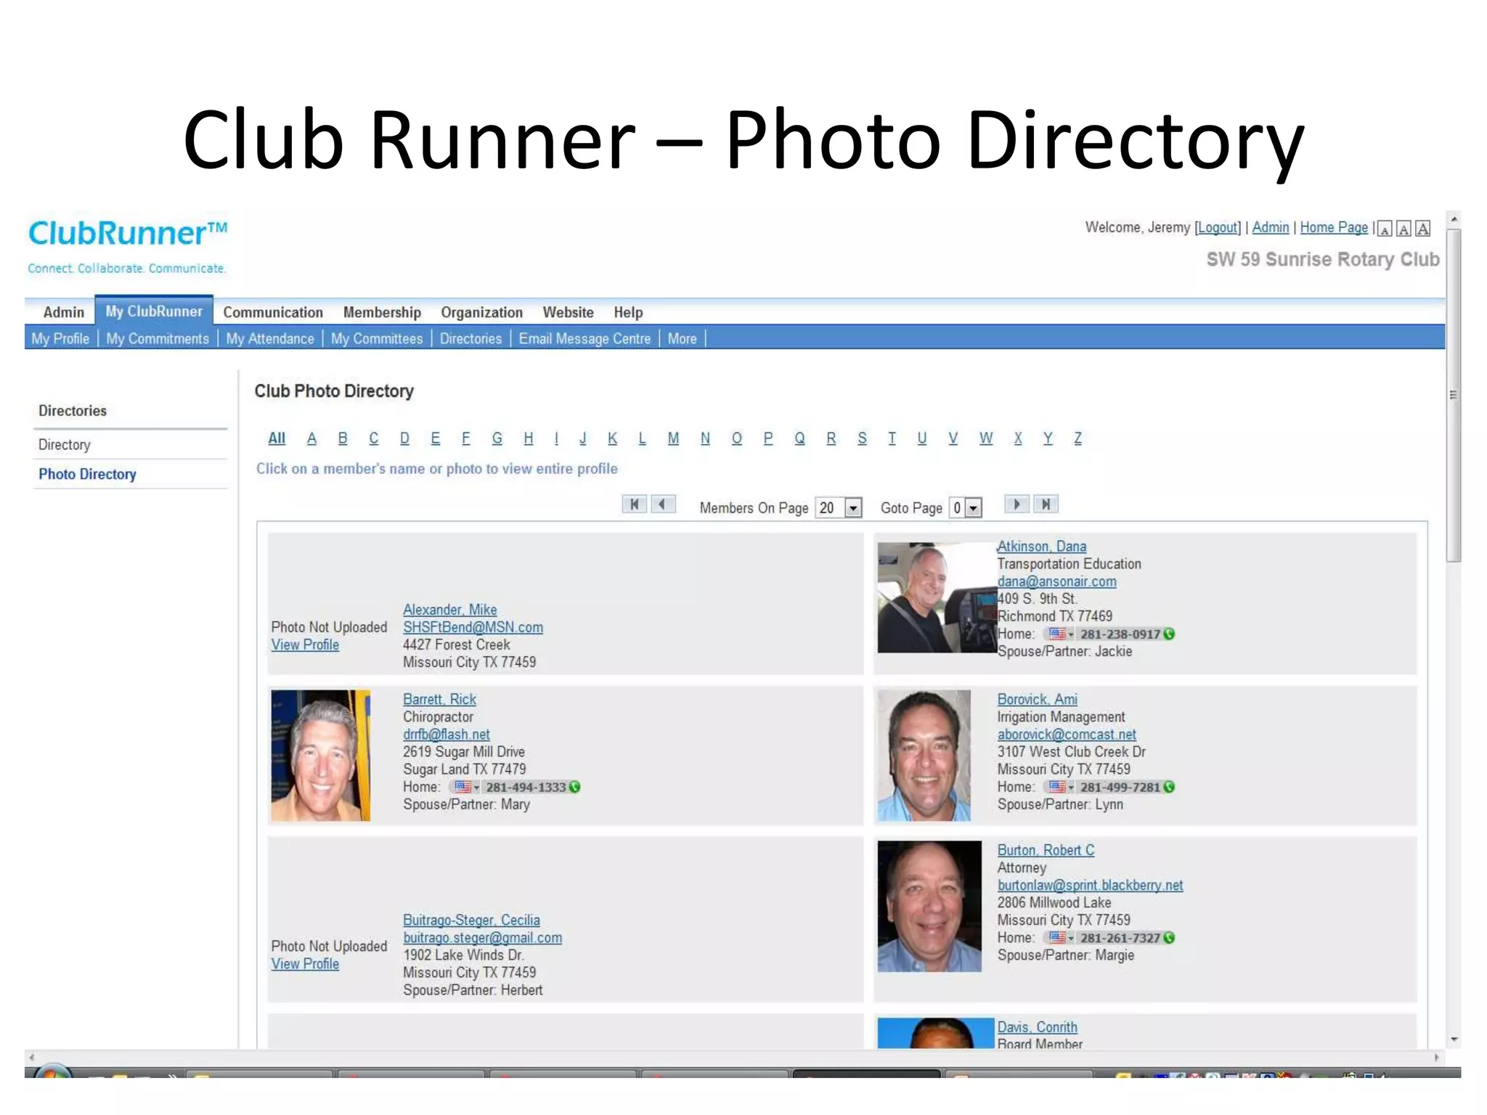Open Buitrago-Steger, Cecilia profile link
The width and height of the screenshot is (1487, 1115).
click(x=471, y=920)
